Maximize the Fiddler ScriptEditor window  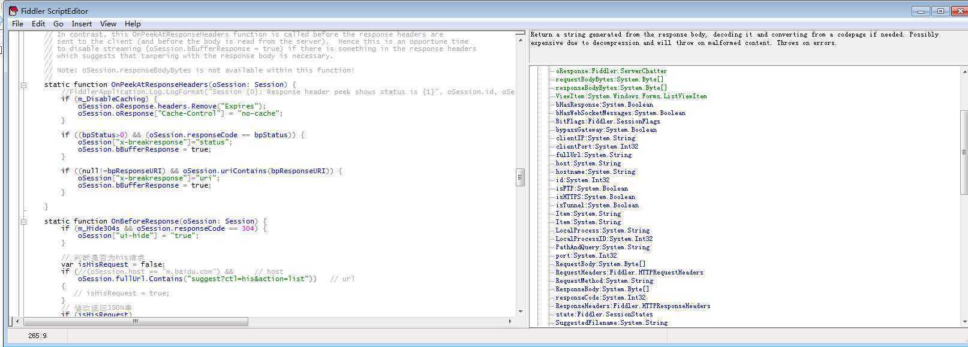pyautogui.click(x=940, y=11)
